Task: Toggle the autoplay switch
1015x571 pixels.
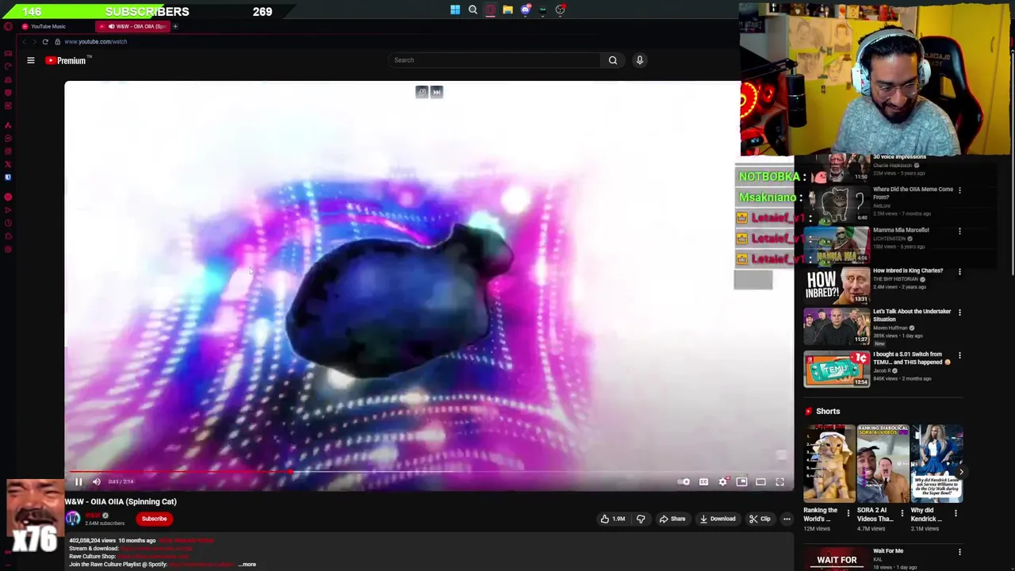Action: tap(684, 481)
